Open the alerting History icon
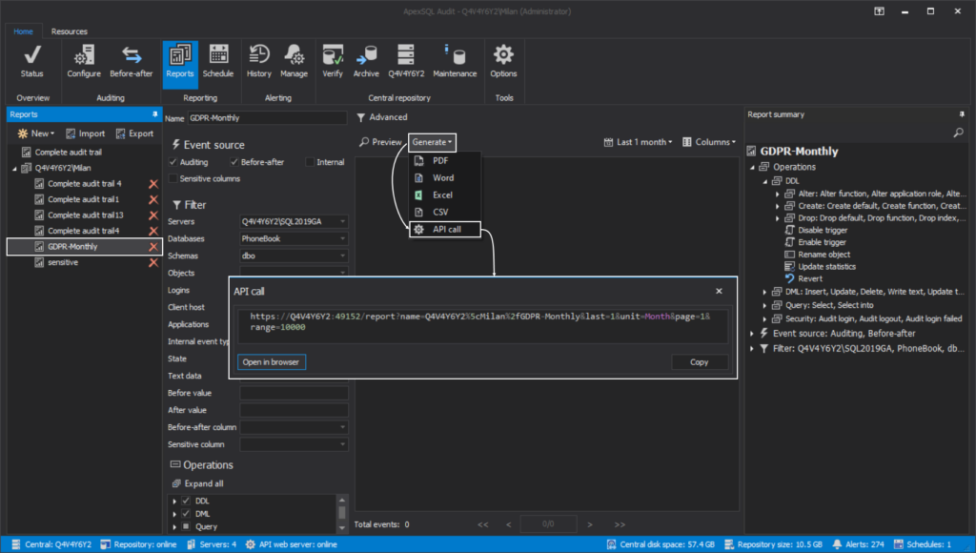Viewport: 976px width, 553px height. (258, 61)
